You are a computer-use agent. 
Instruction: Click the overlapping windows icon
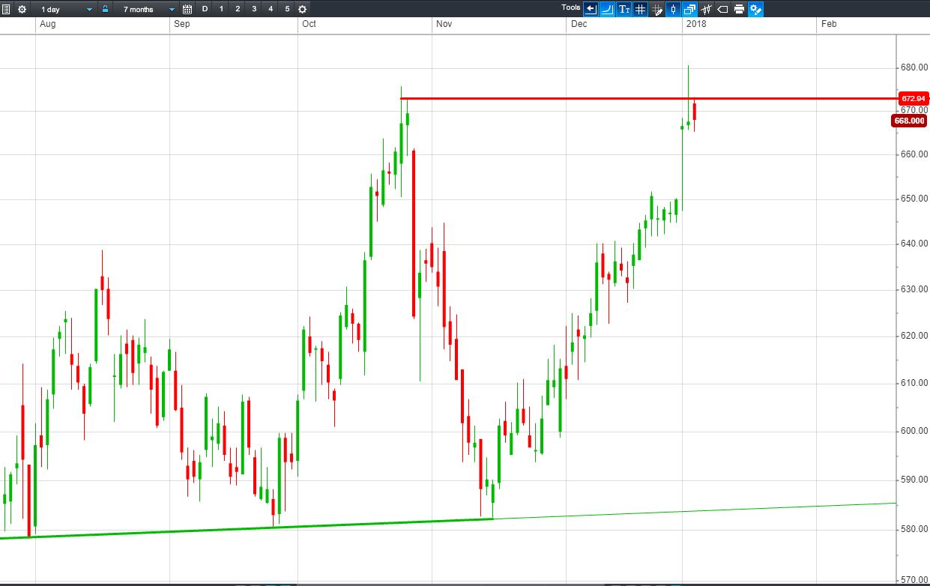click(x=689, y=9)
